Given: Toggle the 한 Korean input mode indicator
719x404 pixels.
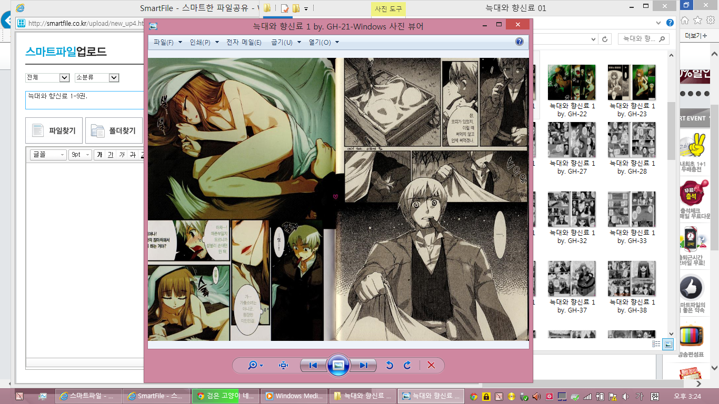Looking at the screenshot, I should click(655, 397).
